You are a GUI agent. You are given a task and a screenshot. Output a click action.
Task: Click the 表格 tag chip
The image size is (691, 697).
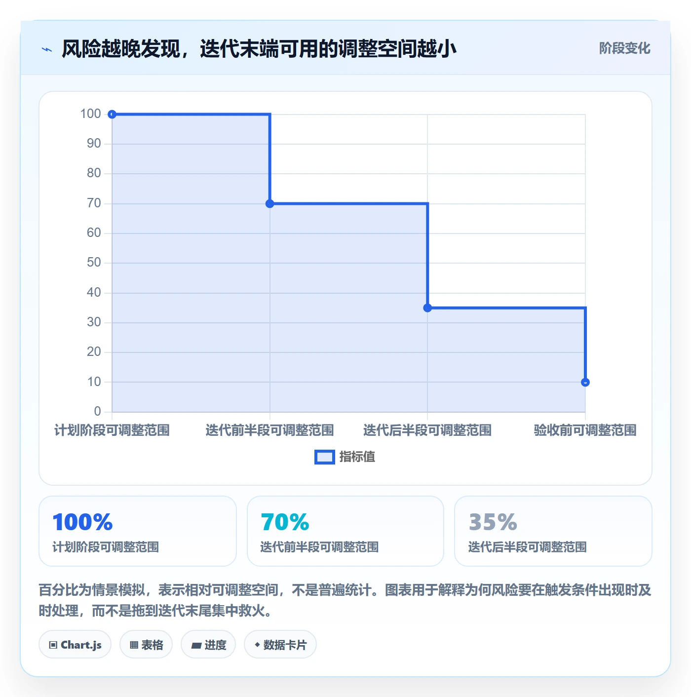146,645
